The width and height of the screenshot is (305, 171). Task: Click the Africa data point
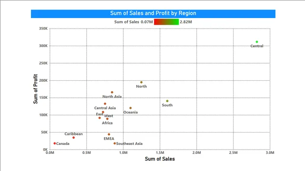107,119
